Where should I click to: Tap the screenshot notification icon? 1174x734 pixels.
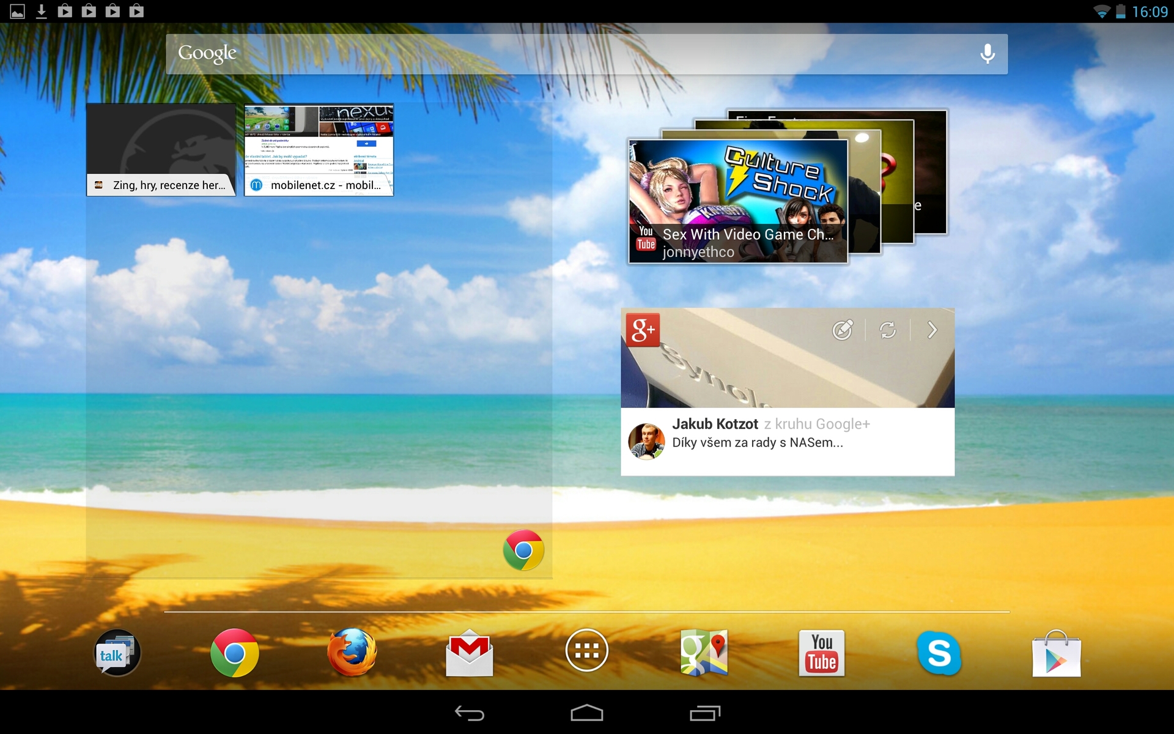pyautogui.click(x=17, y=11)
